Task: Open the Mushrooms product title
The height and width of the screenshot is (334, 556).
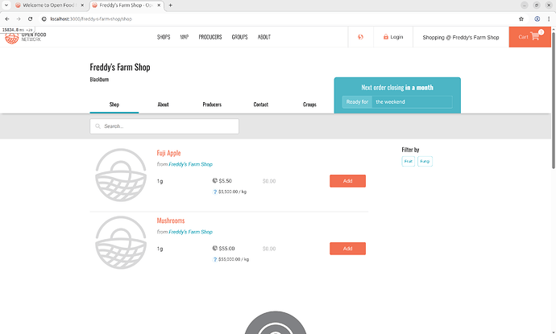Action: [171, 221]
